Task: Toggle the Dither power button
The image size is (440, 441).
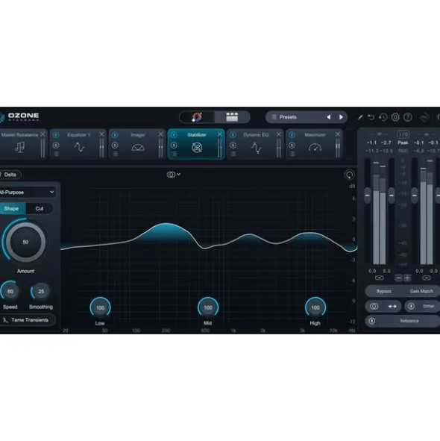Action: [x=411, y=306]
